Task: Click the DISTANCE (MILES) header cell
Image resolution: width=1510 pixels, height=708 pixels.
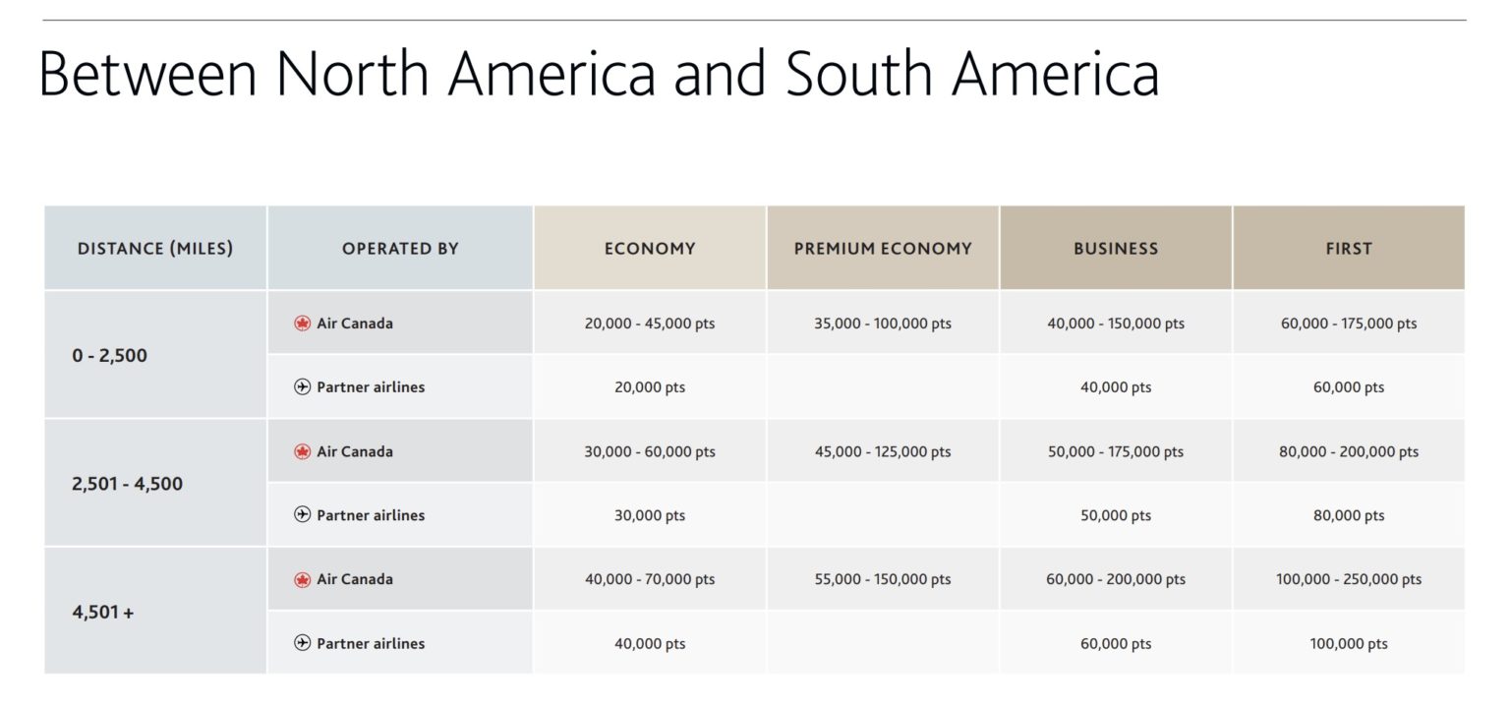Action: tap(155, 249)
